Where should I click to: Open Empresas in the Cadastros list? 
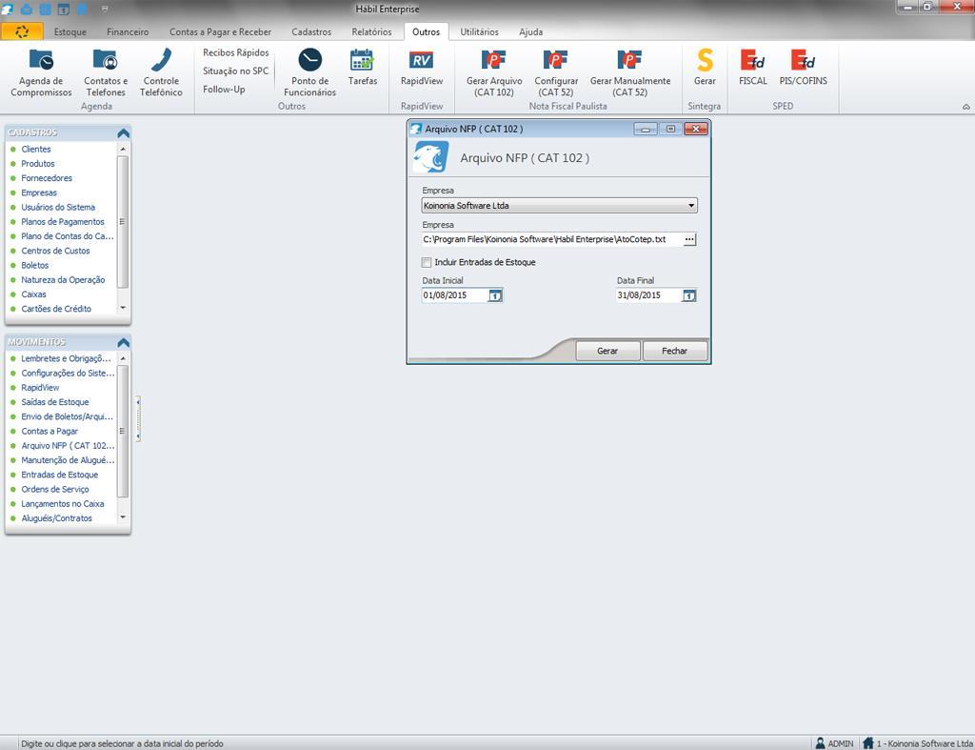click(x=39, y=193)
